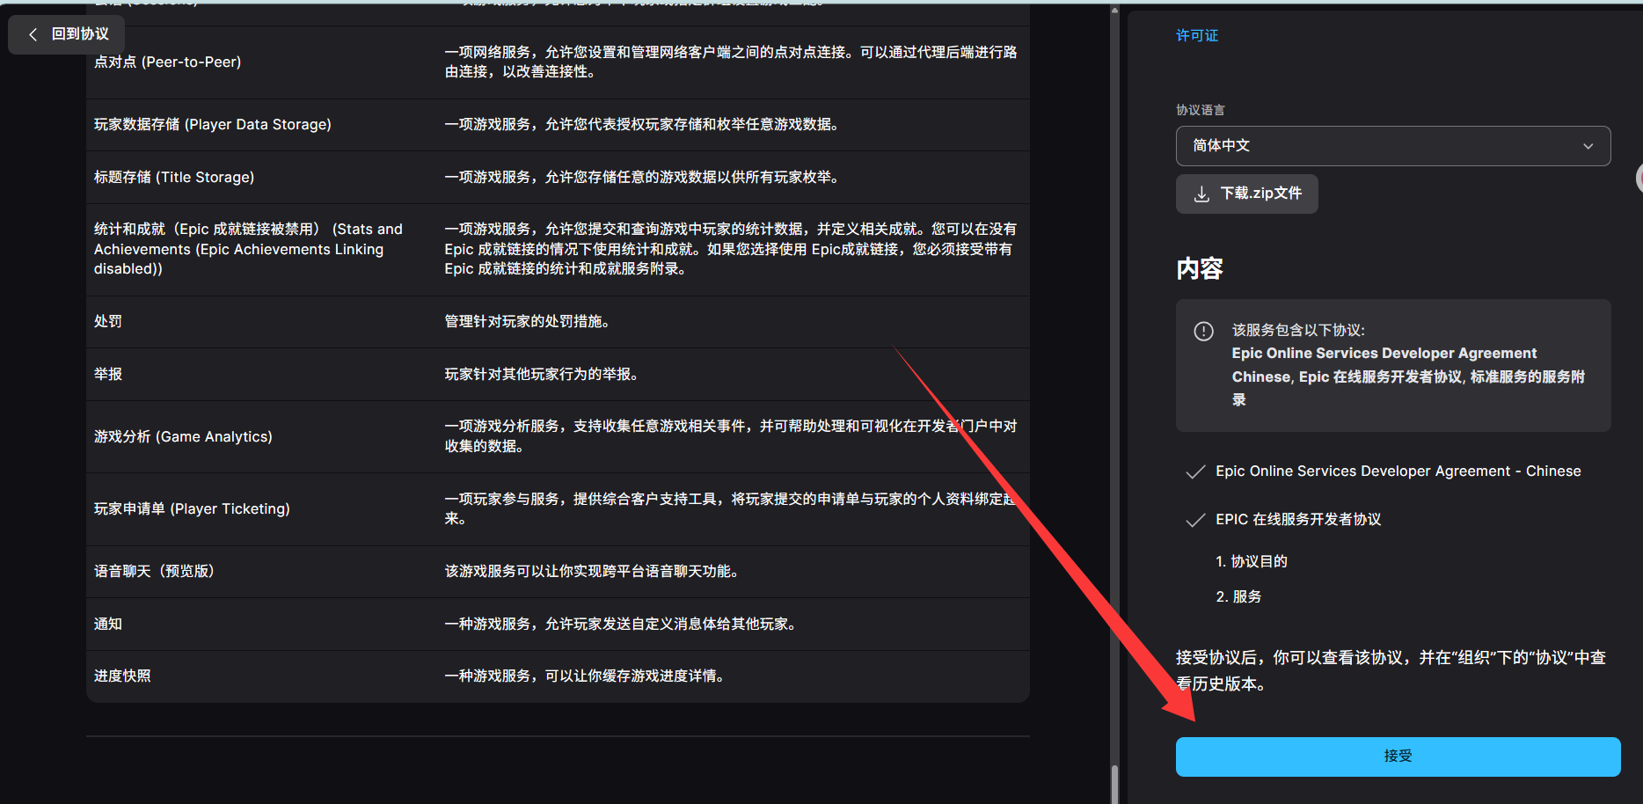The image size is (1643, 804).
Task: Click checkmark beside Epic Online Services Developer Agreement
Action: coord(1195,472)
